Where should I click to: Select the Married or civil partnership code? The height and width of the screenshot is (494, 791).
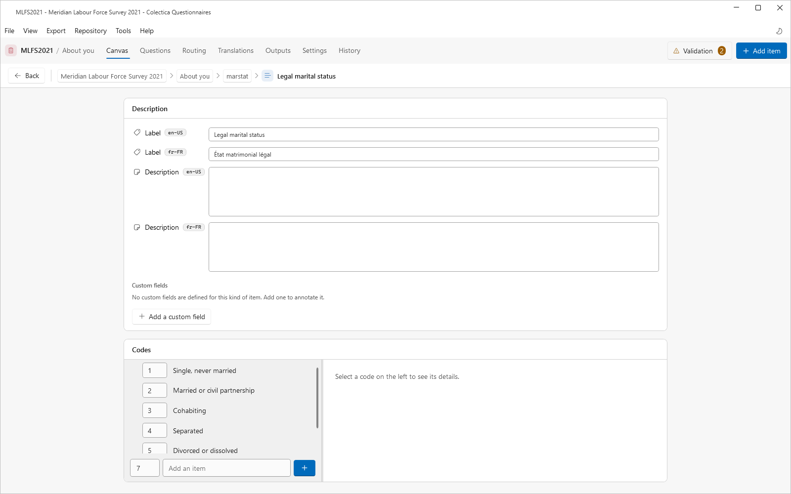pos(214,390)
